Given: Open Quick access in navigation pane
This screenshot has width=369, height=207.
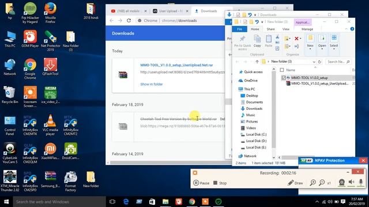Looking at the screenshot, I should (251, 72).
